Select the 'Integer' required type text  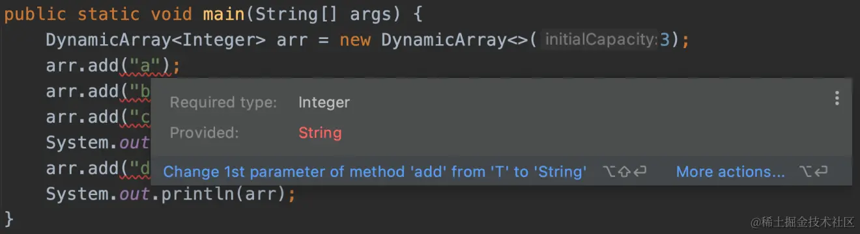324,102
